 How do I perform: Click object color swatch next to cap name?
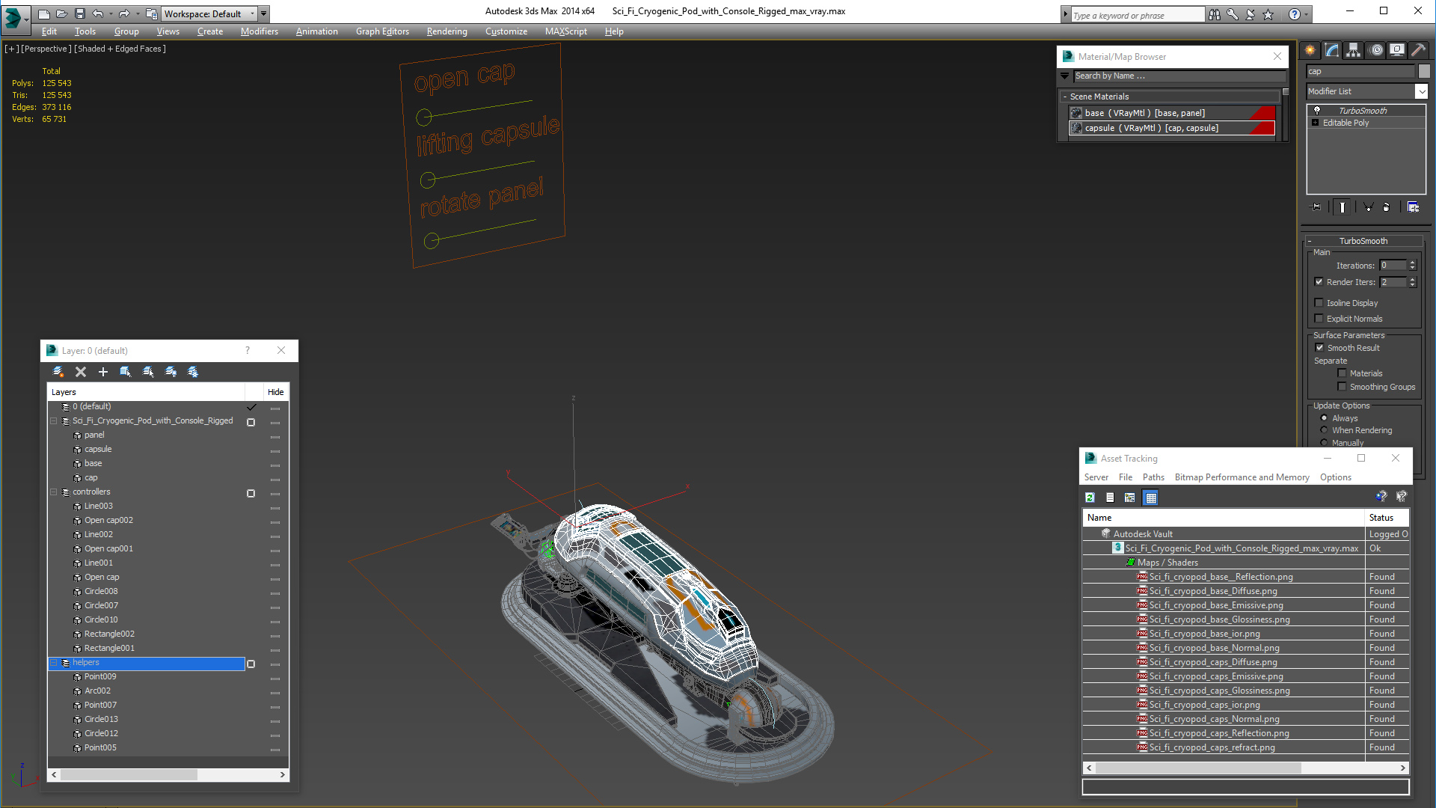click(1424, 71)
